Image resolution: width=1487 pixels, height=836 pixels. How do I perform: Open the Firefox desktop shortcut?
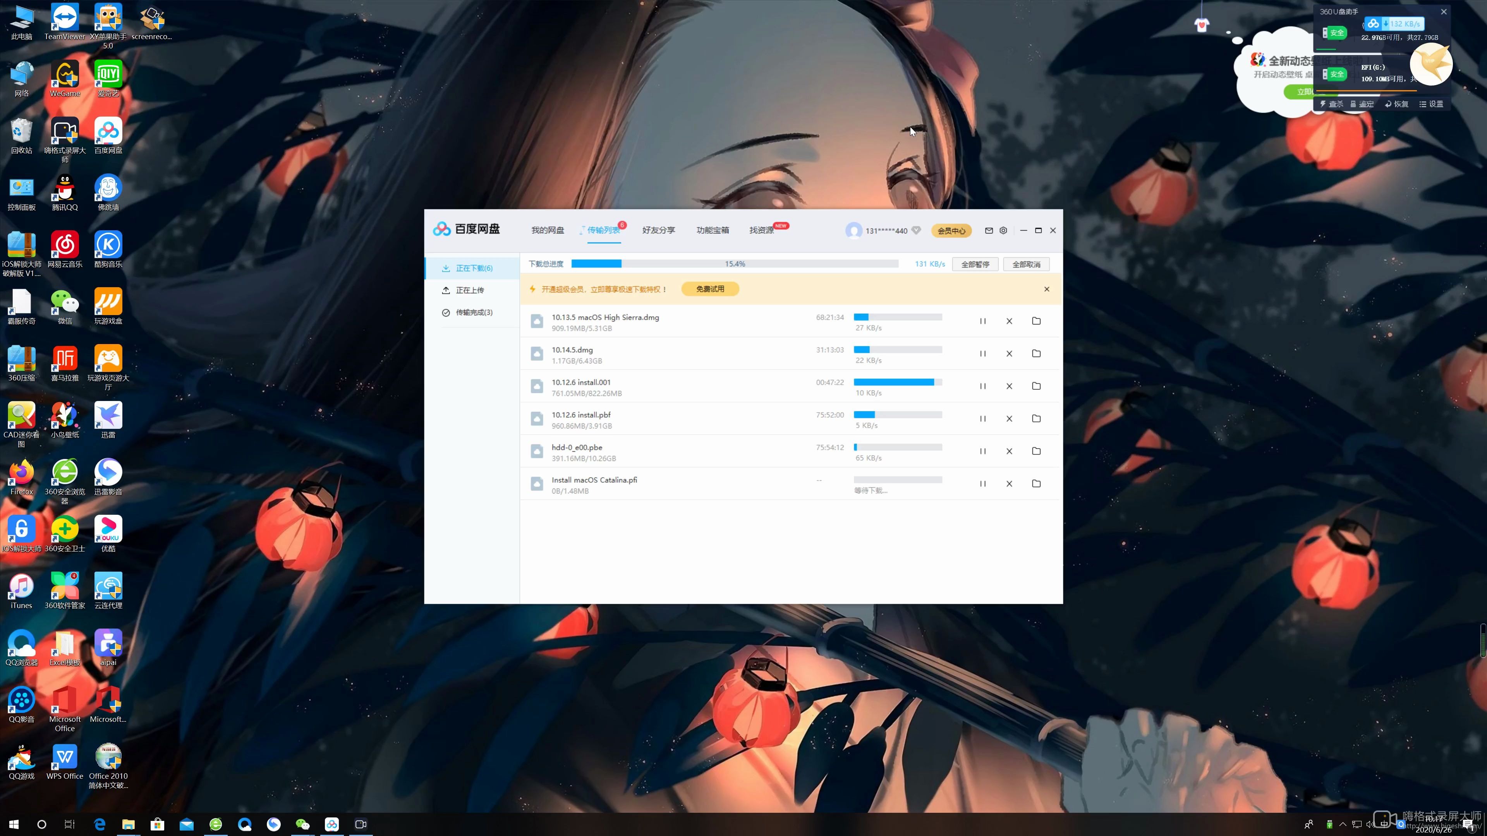pos(21,477)
